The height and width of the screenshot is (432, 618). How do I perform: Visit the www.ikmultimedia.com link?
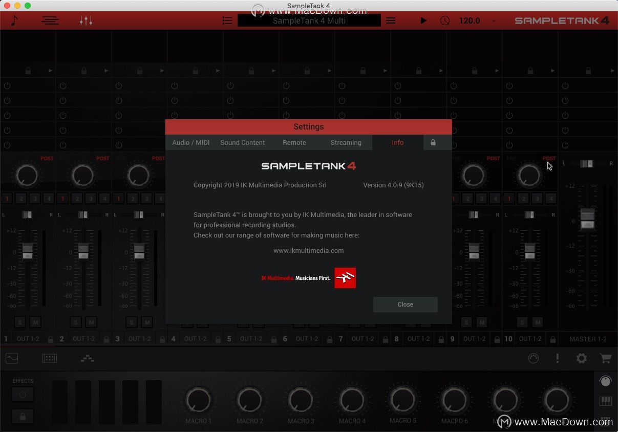[309, 250]
